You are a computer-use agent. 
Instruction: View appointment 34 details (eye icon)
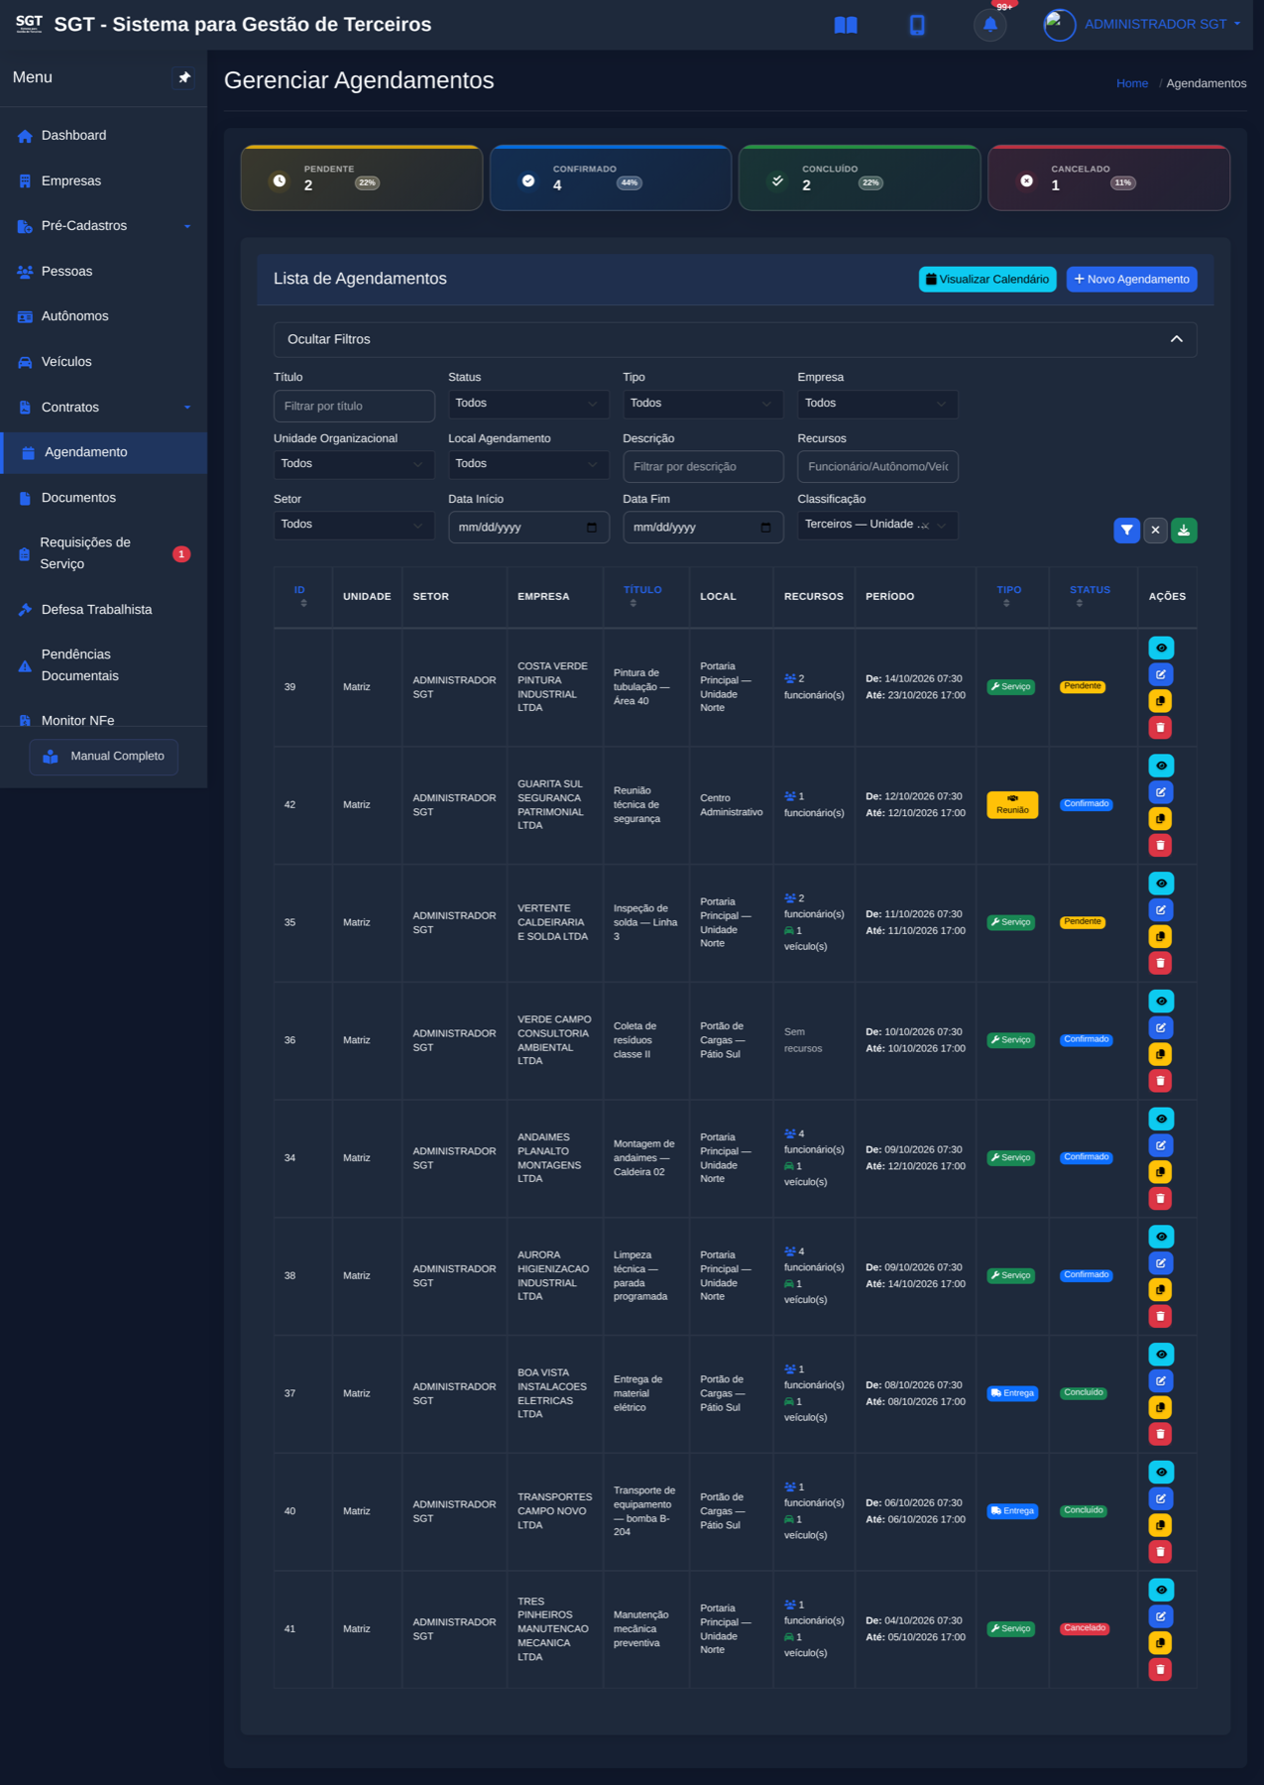tap(1161, 1119)
